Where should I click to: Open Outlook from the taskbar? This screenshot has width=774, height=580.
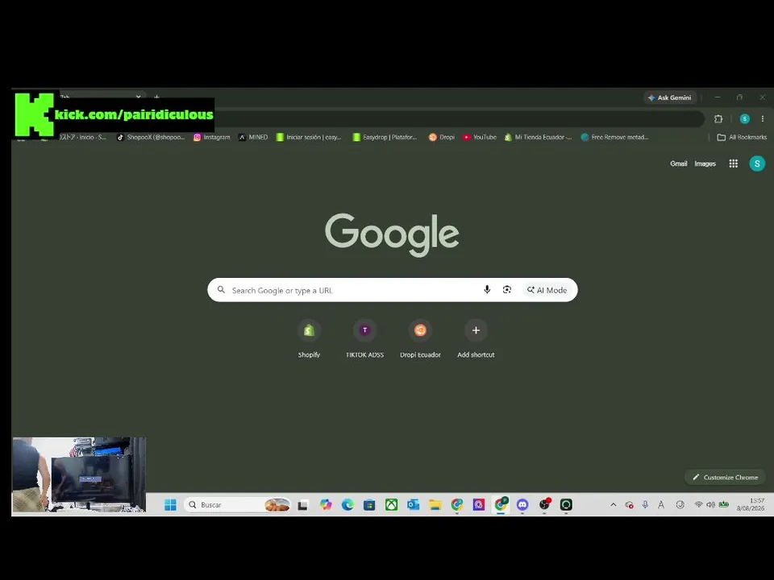pos(413,504)
